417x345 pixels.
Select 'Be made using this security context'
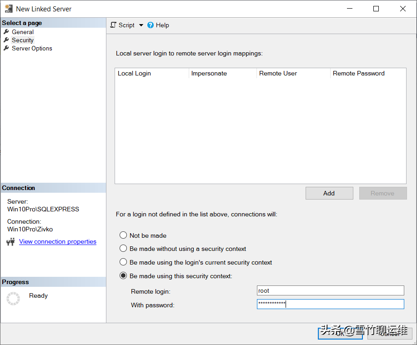[x=123, y=275]
